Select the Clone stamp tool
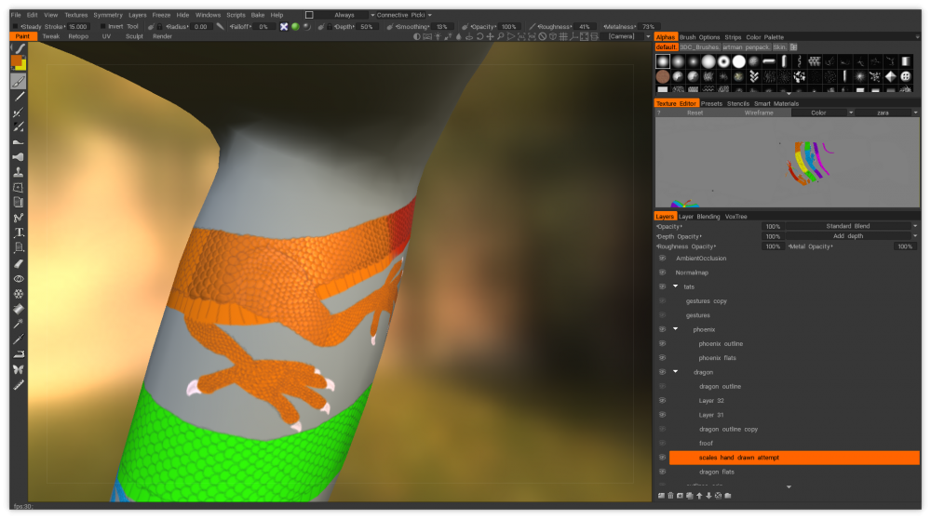 (x=19, y=172)
